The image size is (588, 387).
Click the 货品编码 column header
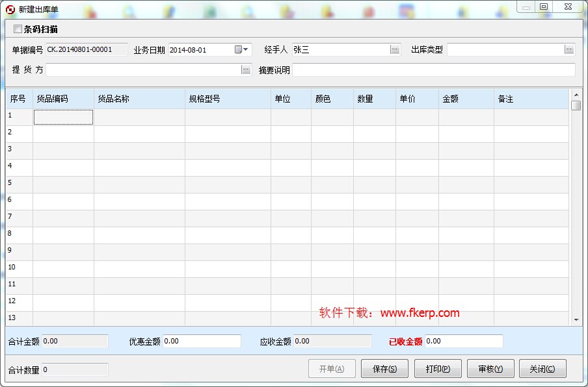pos(63,99)
